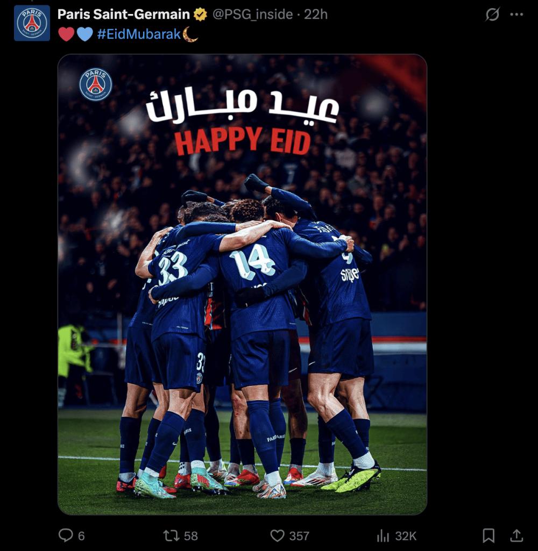Screen dimensions: 538x551
Task: Toggle the bookmark icon on post
Action: [489, 535]
